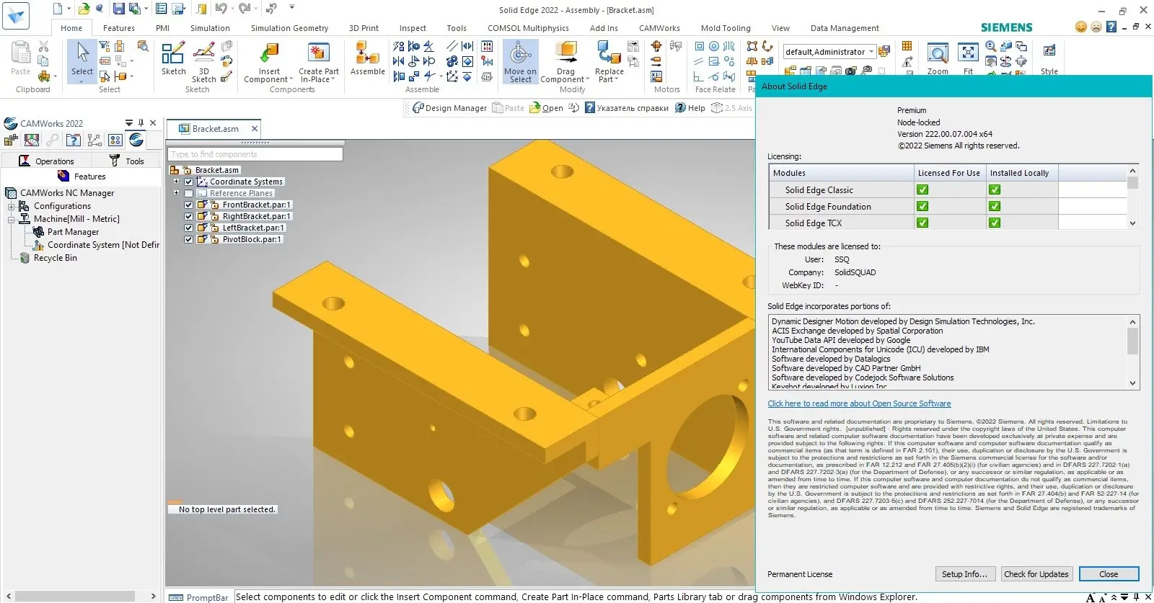Launch Create Part In-Place command
Screen dimensions: 1154x603
point(319,62)
